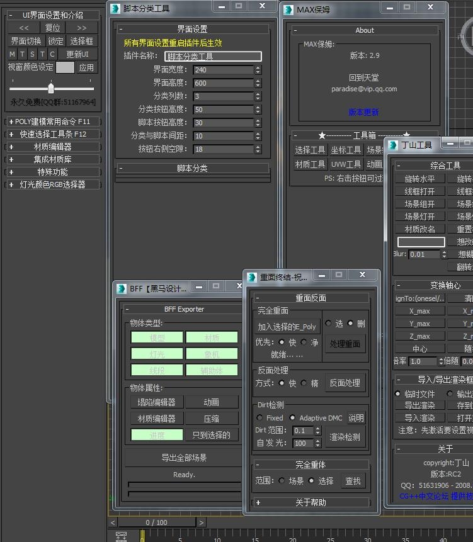Expand the 灯光颜色RGB选择器 rollout

52,184
